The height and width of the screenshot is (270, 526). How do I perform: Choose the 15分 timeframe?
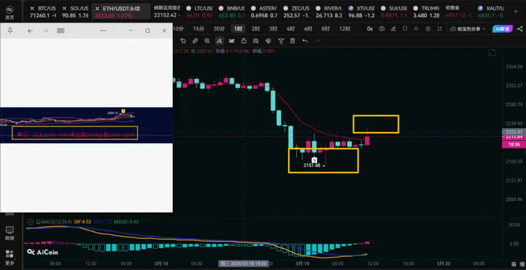tap(198, 29)
